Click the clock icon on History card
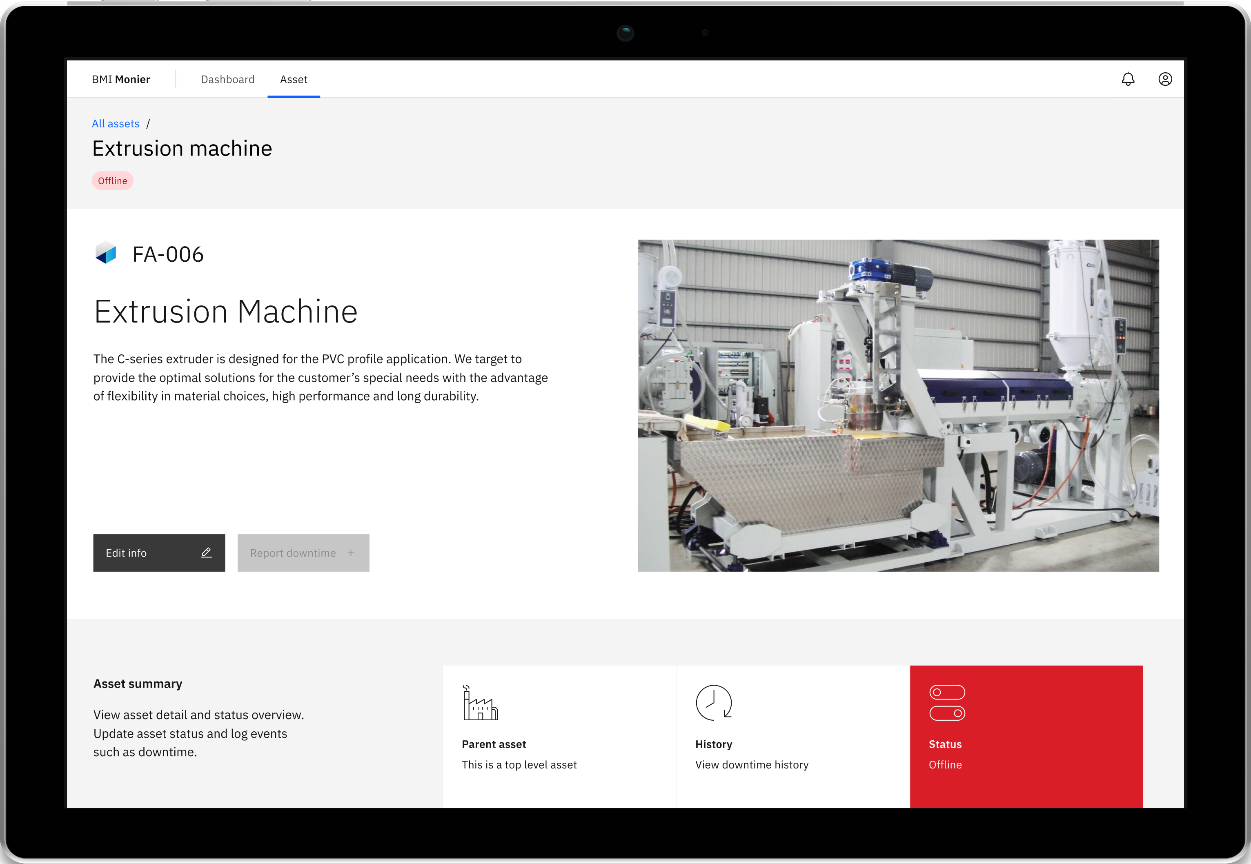The height and width of the screenshot is (864, 1251). [713, 703]
